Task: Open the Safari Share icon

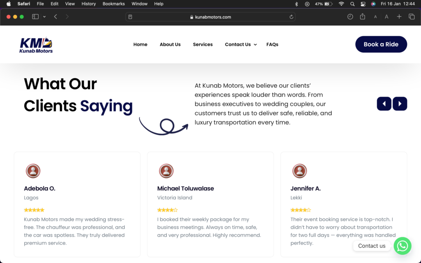Action: [x=362, y=17]
